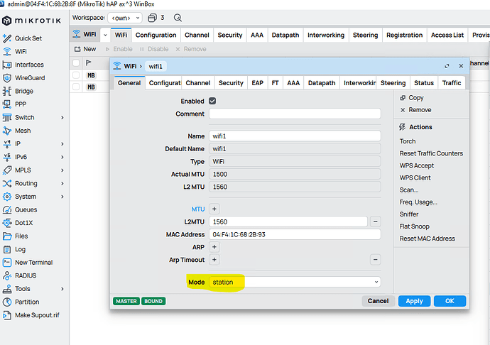
Task: Add the Arp Timeout field with plus
Action: (x=214, y=259)
